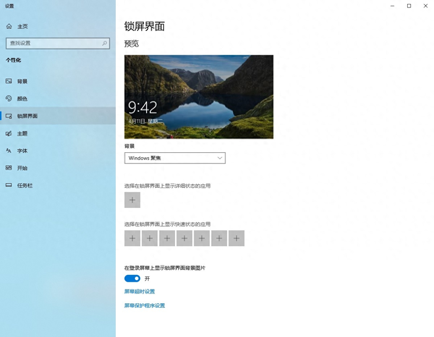The width and height of the screenshot is (434, 337).
Task: Open the 开始 (Start) settings icon
Action: (9, 168)
